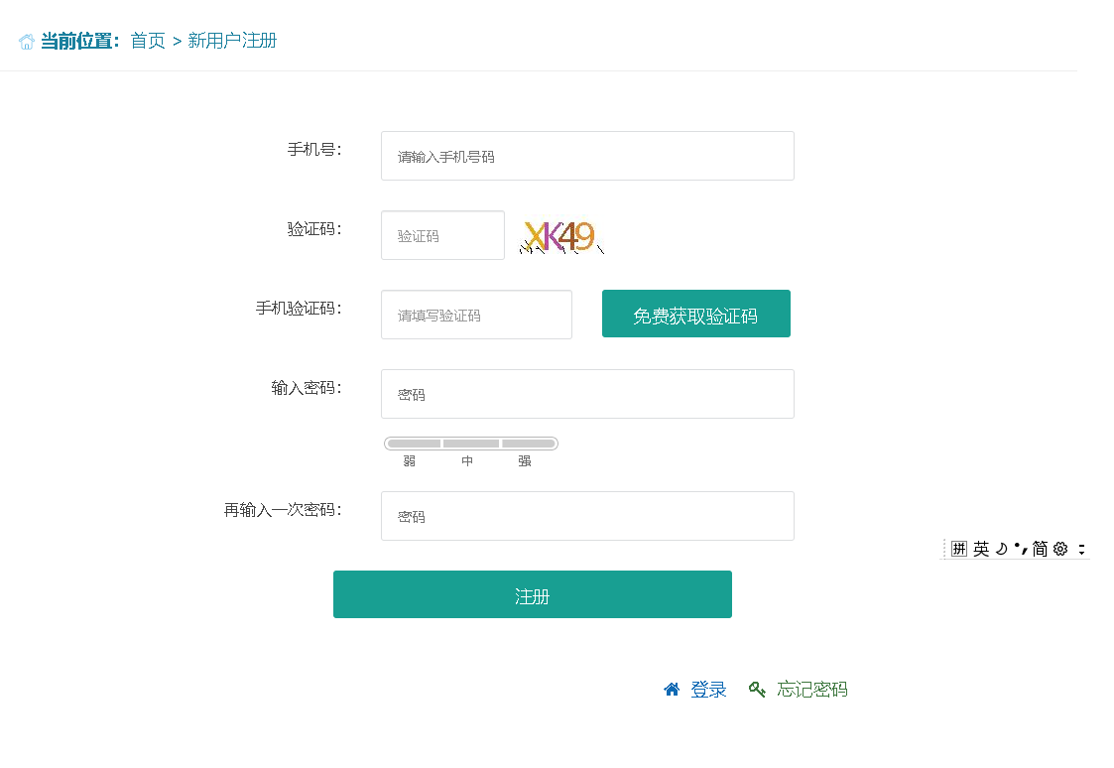Toggle 英 English input mode

981,549
